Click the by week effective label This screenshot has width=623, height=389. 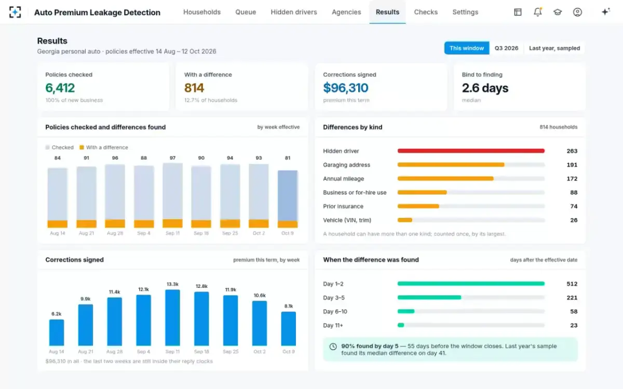point(278,127)
